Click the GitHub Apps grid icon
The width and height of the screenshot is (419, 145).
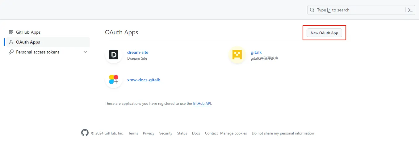pyautogui.click(x=11, y=32)
